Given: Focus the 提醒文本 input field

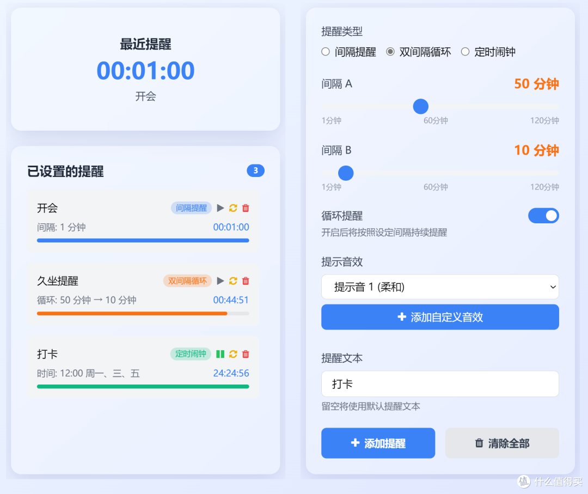Looking at the screenshot, I should [x=440, y=384].
